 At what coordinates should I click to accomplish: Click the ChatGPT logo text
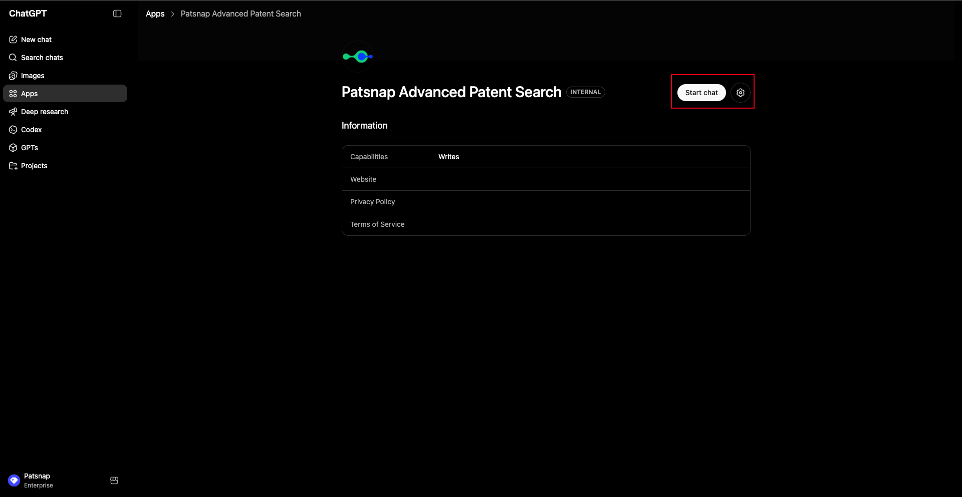tap(28, 14)
